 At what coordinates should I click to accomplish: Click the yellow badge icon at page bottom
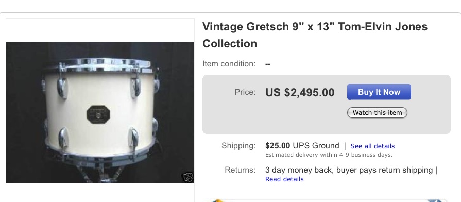pyautogui.click(x=217, y=200)
